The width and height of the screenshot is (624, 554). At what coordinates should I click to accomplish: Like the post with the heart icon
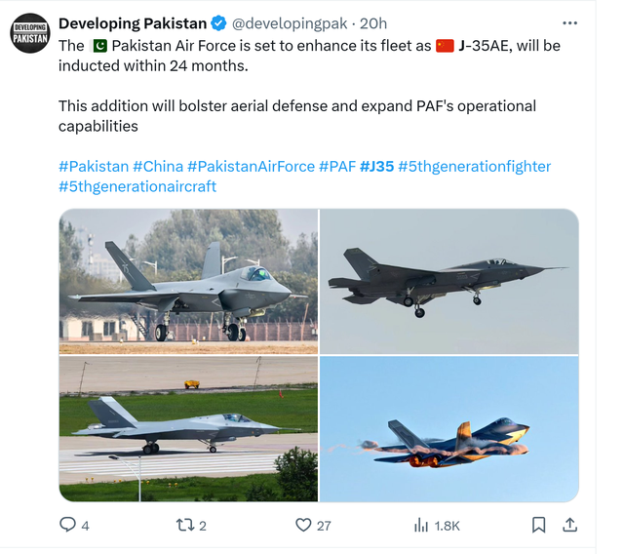tap(303, 525)
